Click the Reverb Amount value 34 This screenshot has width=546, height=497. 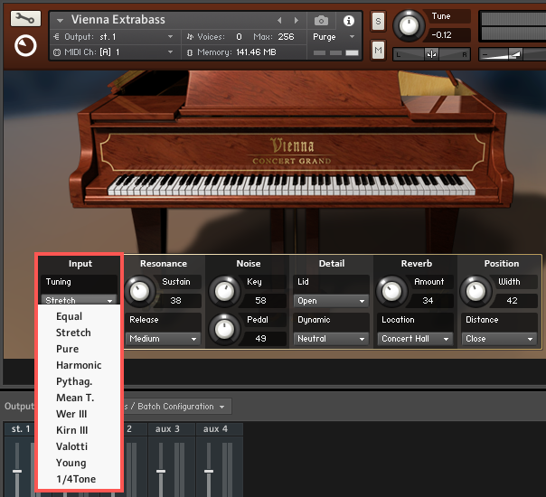point(428,300)
